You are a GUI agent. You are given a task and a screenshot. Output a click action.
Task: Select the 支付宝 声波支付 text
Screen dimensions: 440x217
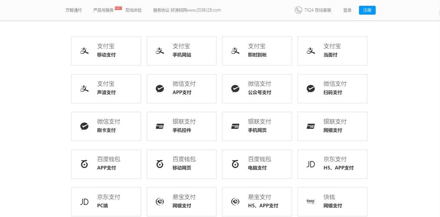point(106,88)
